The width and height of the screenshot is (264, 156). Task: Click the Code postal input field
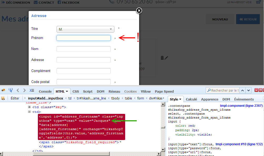tap(84, 82)
